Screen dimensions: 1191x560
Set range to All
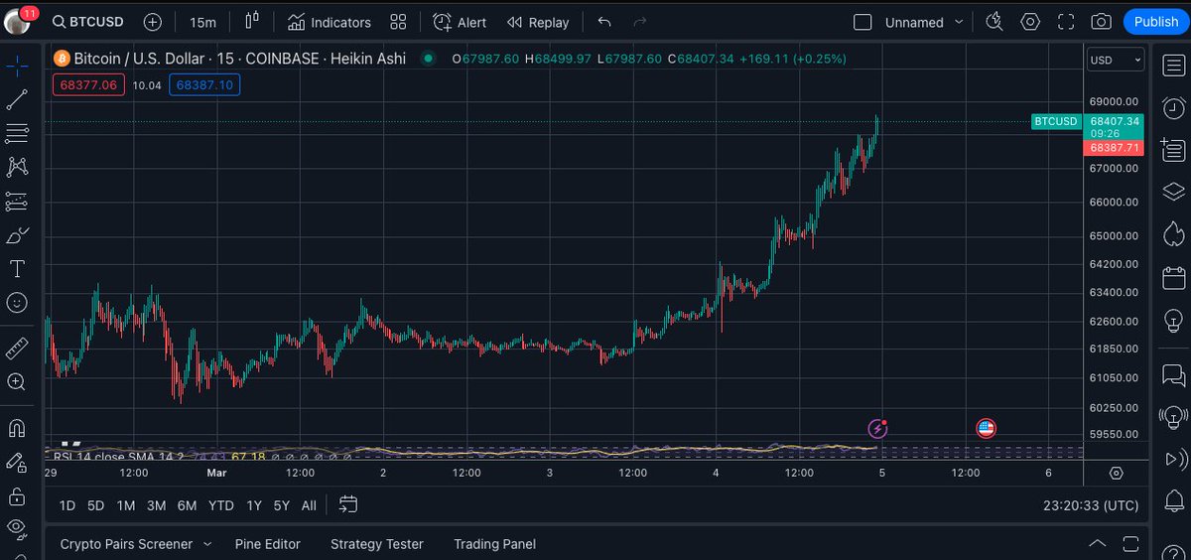tap(309, 505)
